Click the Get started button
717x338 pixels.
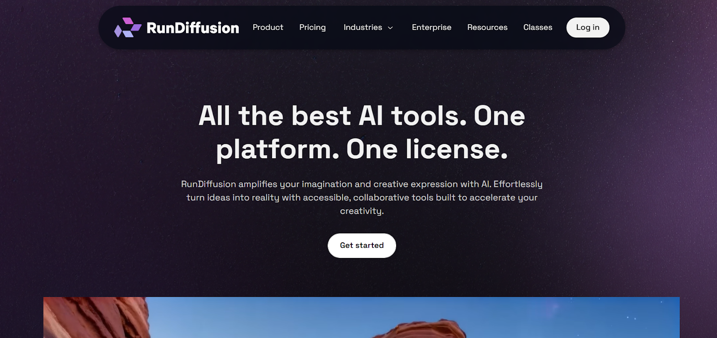point(362,245)
